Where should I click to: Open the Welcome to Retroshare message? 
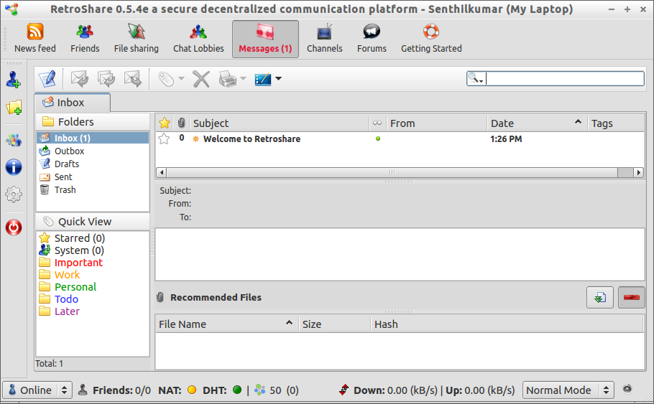252,138
